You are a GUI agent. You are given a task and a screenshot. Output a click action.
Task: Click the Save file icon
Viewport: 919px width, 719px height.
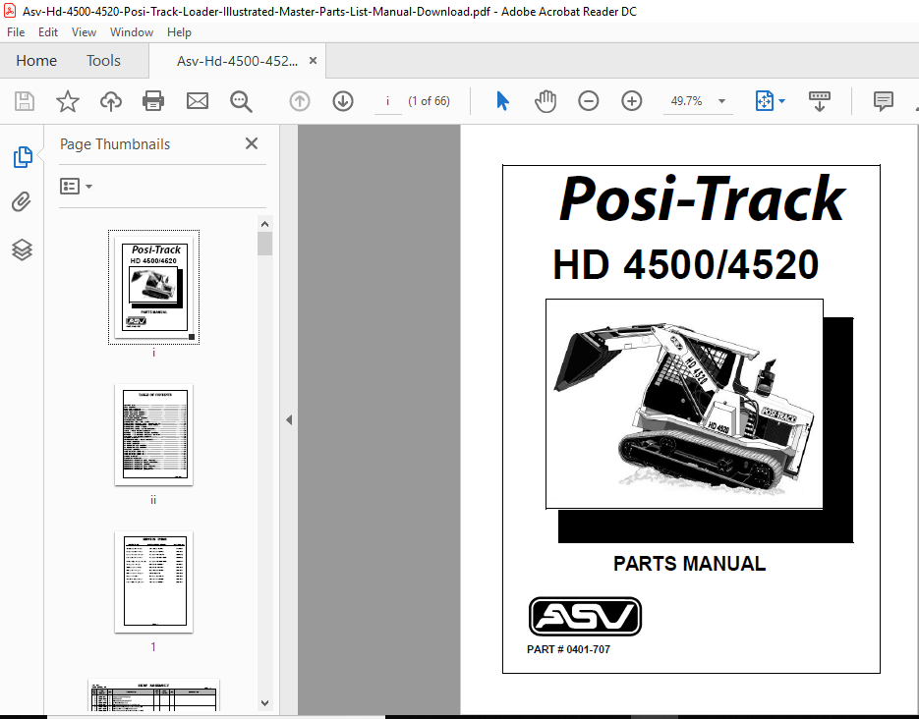pyautogui.click(x=24, y=101)
